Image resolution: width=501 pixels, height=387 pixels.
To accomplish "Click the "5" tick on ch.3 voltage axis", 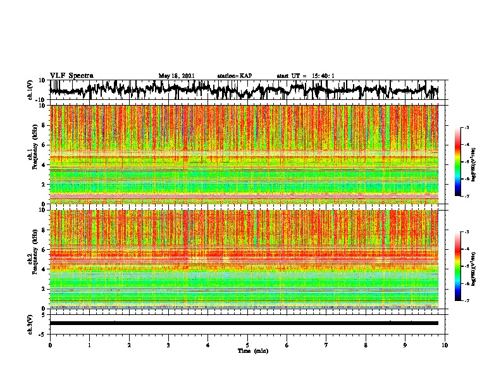I will pyautogui.click(x=43, y=315).
